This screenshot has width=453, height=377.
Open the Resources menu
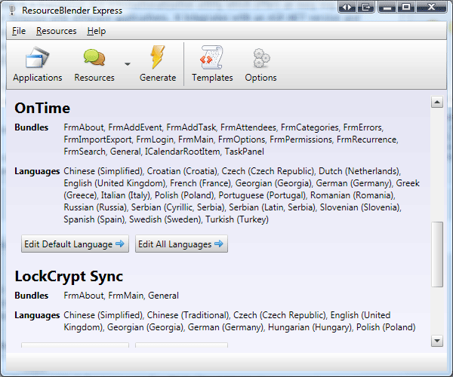click(x=57, y=31)
